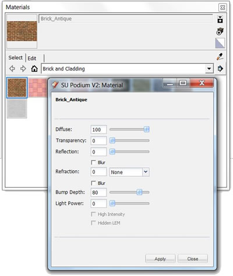Click the Create Material icon

(220, 31)
